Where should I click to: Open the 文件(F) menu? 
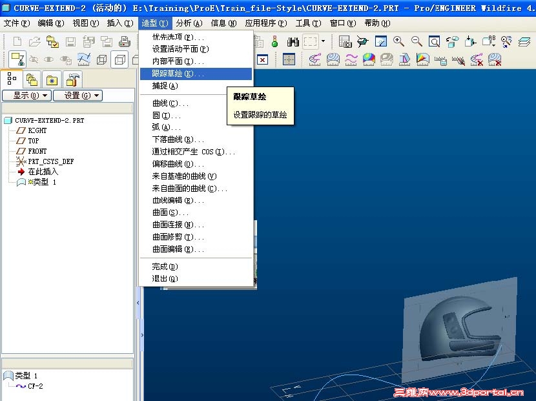(x=16, y=23)
